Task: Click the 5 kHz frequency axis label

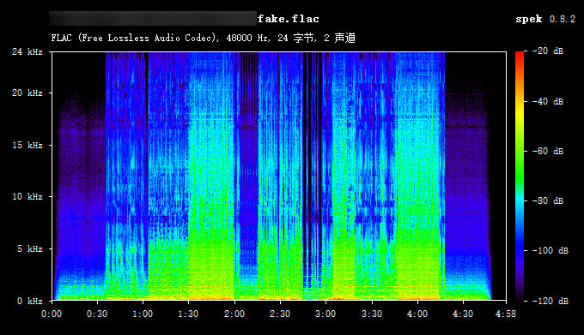Action: point(30,248)
